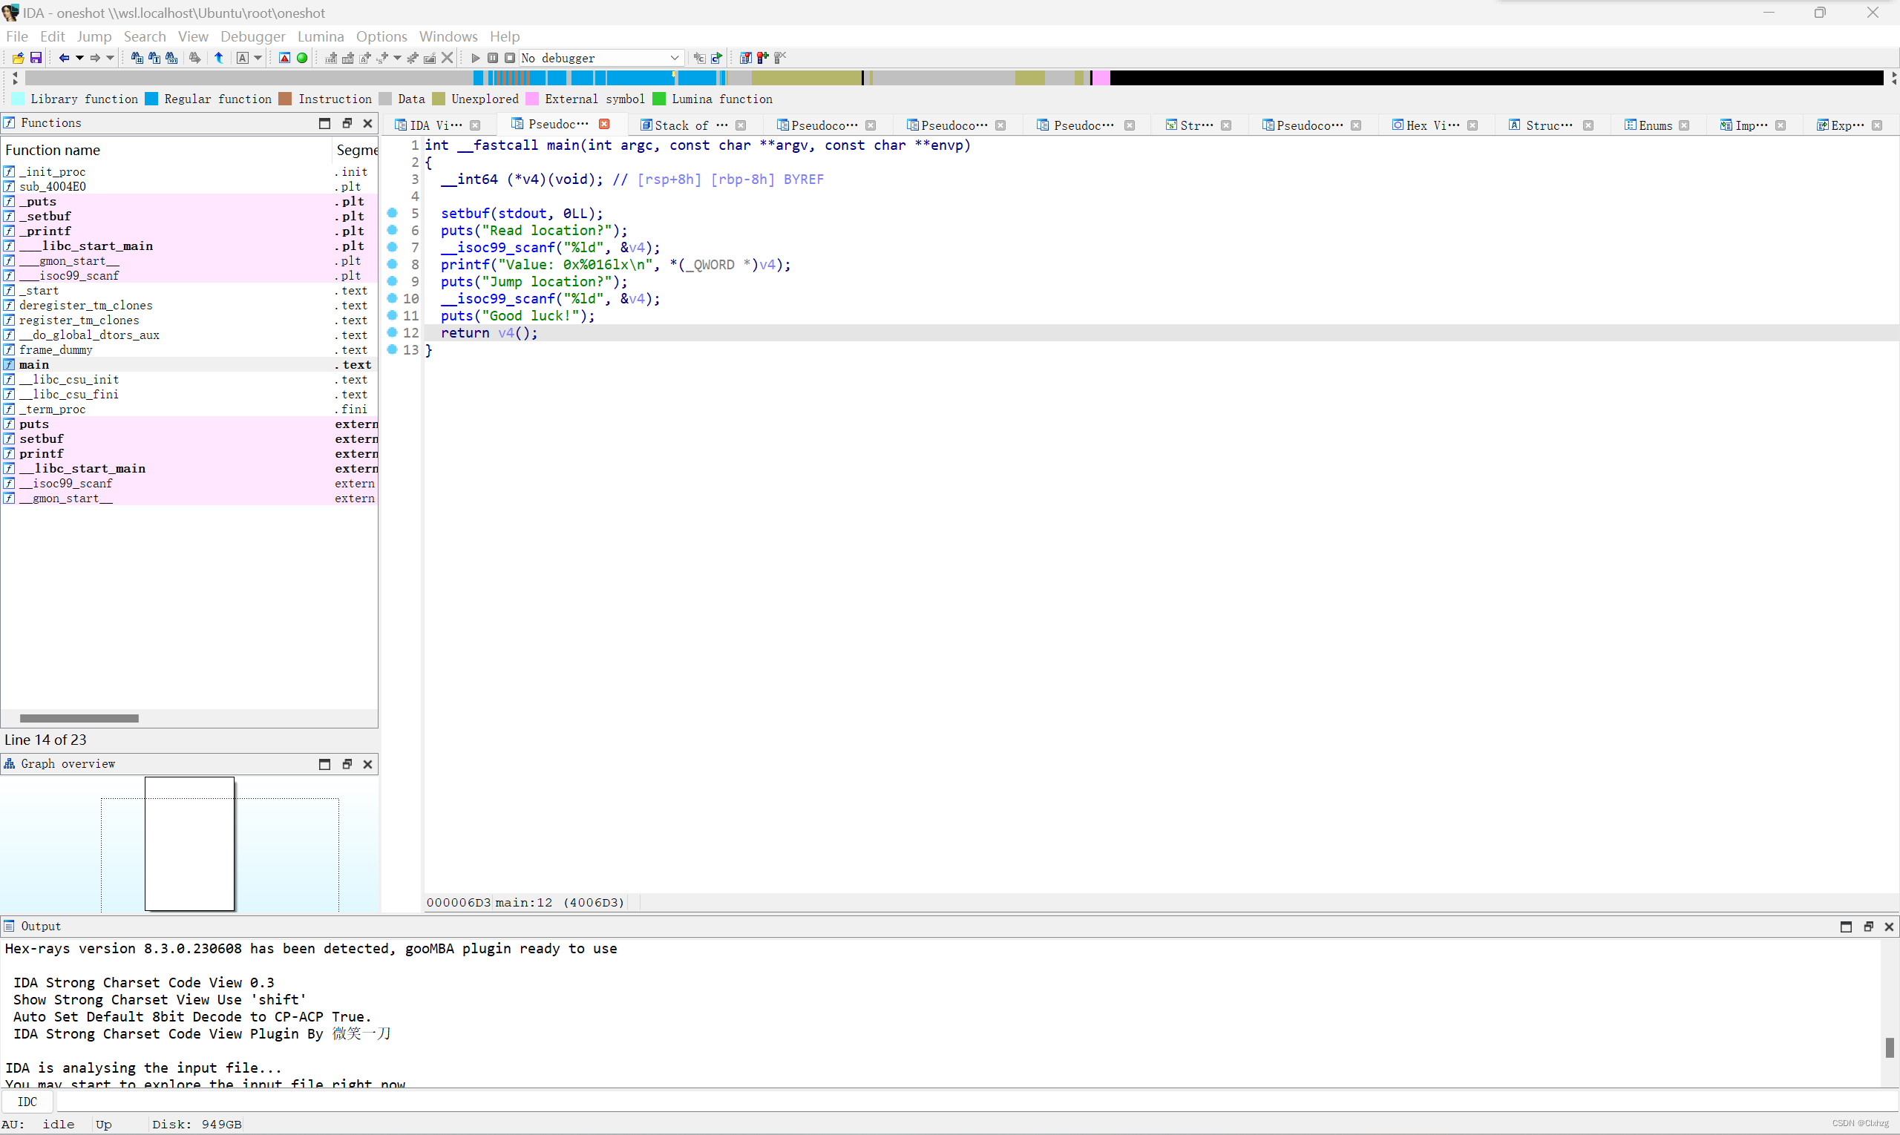
Task: Click the Regular function blue legend swatch
Action: point(151,99)
